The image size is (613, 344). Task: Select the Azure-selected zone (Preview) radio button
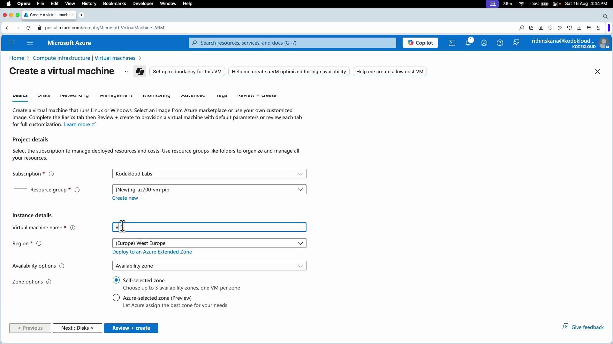116,298
